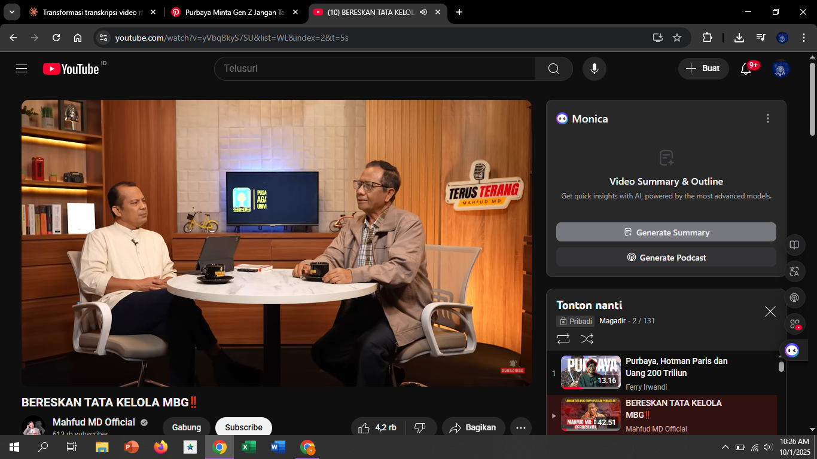Close the Transformasi transkripsi tab

pos(153,12)
